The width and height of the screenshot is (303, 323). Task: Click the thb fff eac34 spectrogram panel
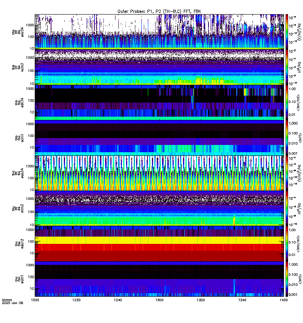coord(159,32)
